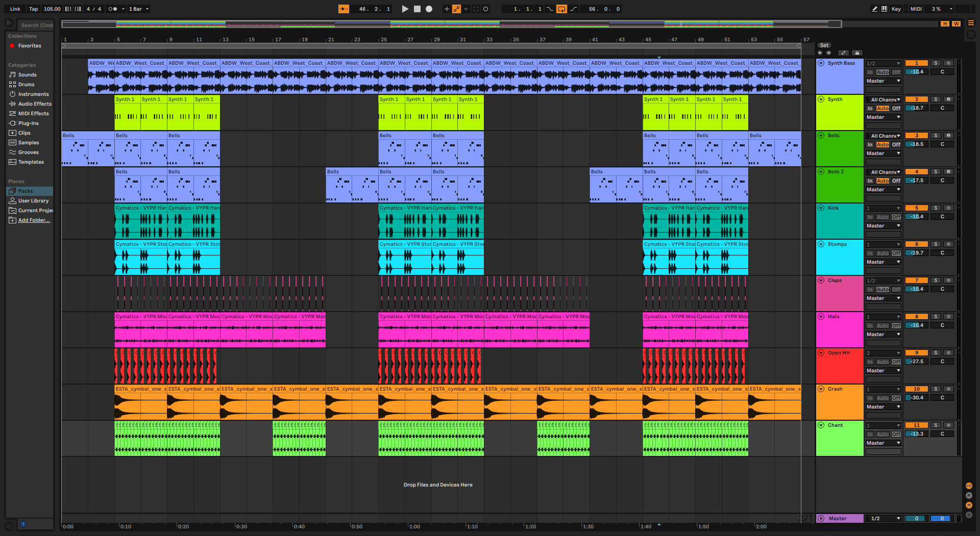Toggle the arrangement Loop switch
The image size is (980, 536).
[x=561, y=9]
